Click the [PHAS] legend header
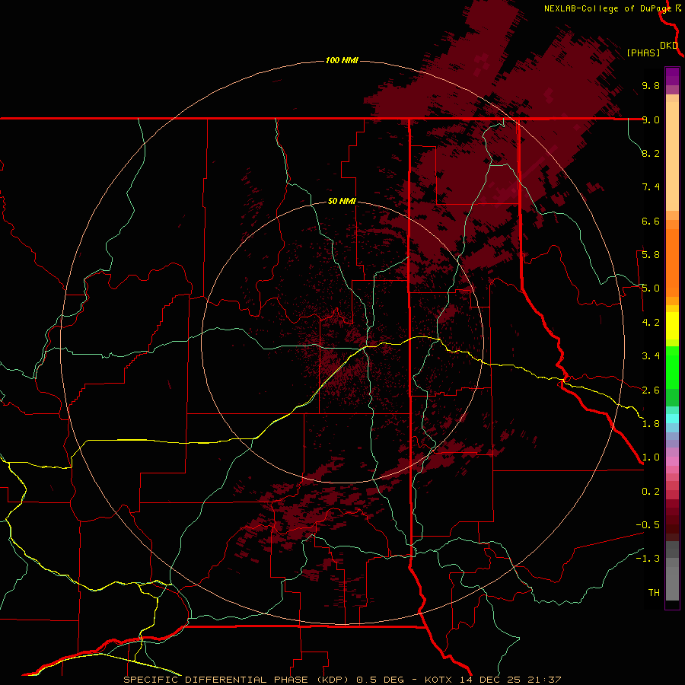This screenshot has width=685, height=685. pyautogui.click(x=643, y=53)
